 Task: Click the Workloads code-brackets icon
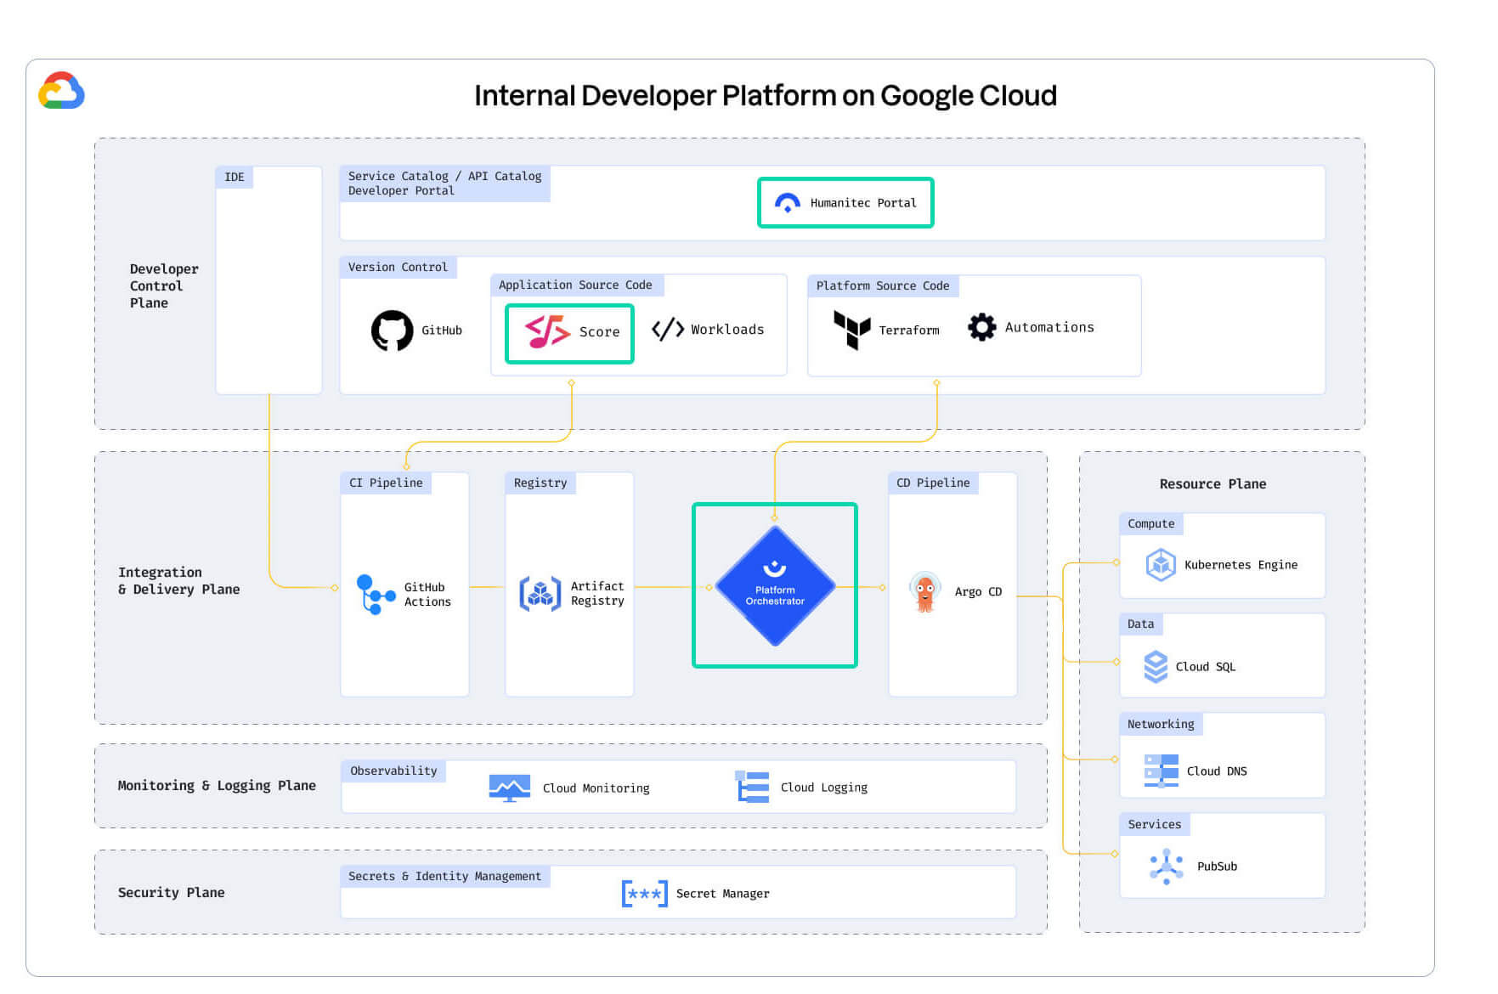[x=668, y=329]
